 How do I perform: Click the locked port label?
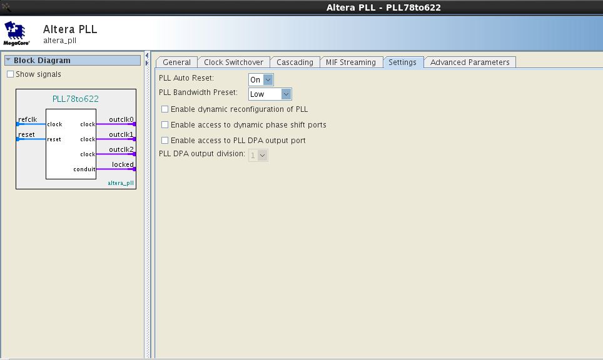click(123, 164)
